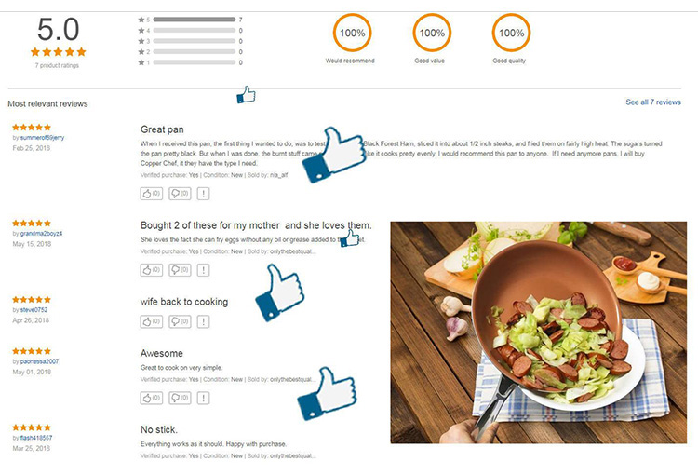Report the grandma2boyz4 review
Screen dimensions: 698x475
coord(204,269)
